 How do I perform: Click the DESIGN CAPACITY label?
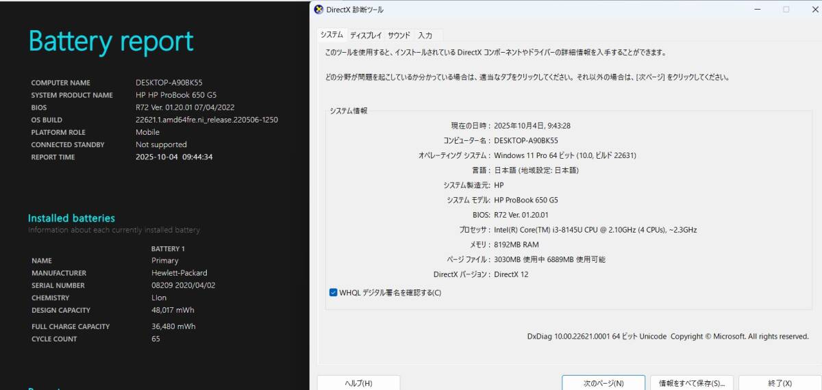click(x=60, y=311)
